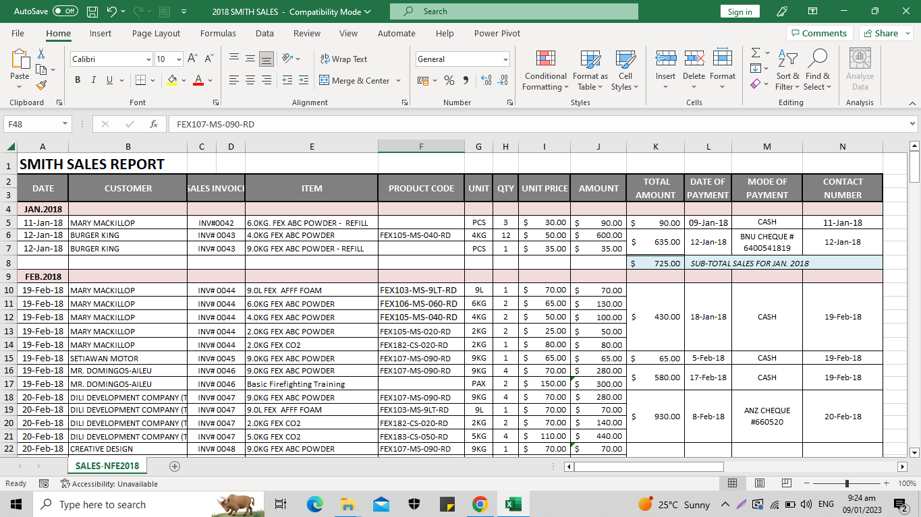This screenshot has height=517, width=921.
Task: Toggle Wrap Text
Action: [x=343, y=59]
